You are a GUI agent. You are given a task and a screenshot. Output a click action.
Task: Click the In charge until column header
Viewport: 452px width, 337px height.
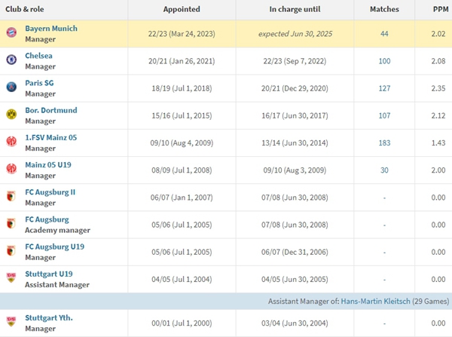click(x=295, y=9)
